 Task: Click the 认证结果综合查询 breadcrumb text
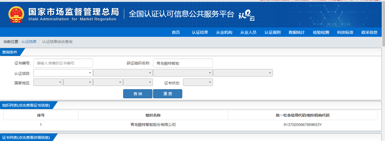[x=57, y=42]
